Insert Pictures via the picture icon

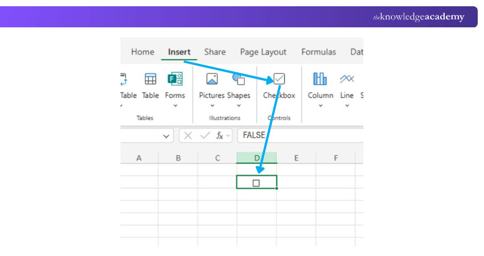(212, 79)
